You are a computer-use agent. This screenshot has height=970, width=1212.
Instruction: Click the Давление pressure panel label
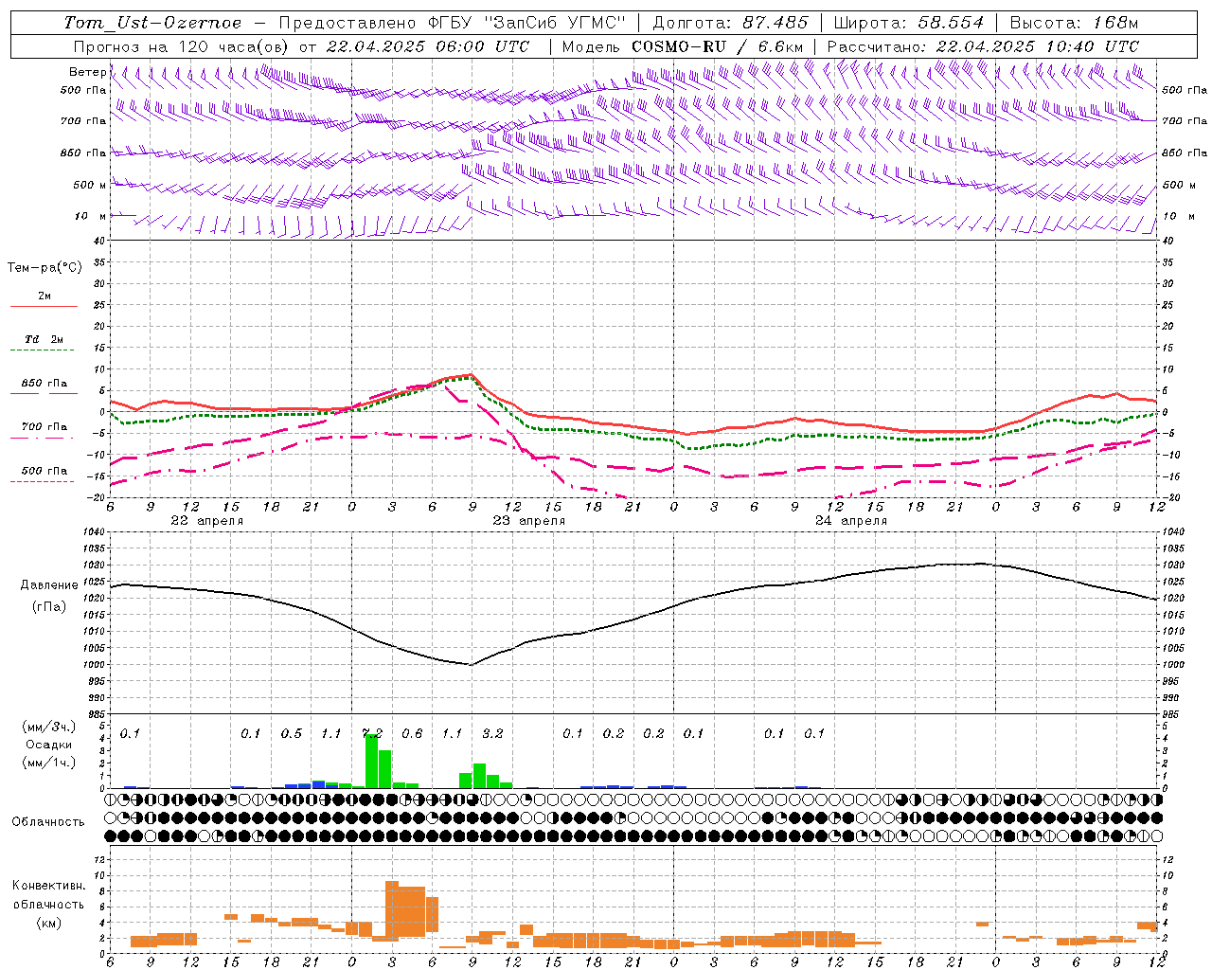coord(49,585)
